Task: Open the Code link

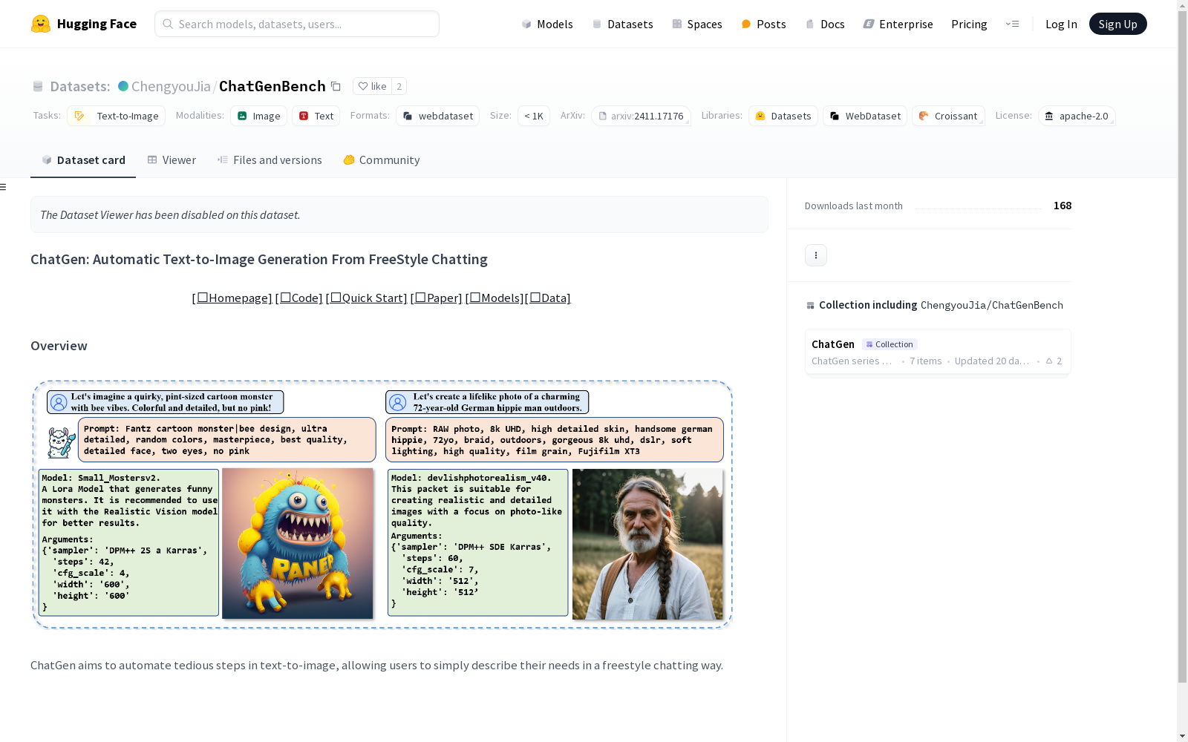Action: pos(299,298)
